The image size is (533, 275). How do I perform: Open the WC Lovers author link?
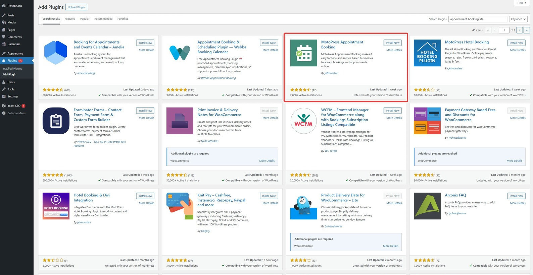pyautogui.click(x=331, y=151)
